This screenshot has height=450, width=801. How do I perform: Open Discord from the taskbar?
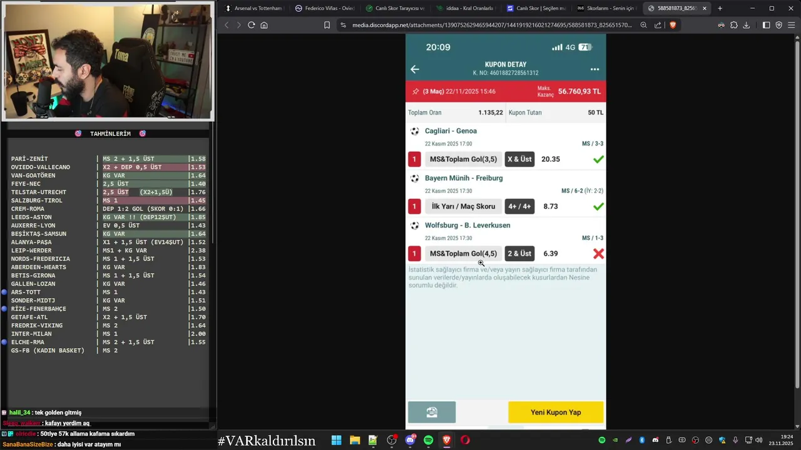(411, 440)
